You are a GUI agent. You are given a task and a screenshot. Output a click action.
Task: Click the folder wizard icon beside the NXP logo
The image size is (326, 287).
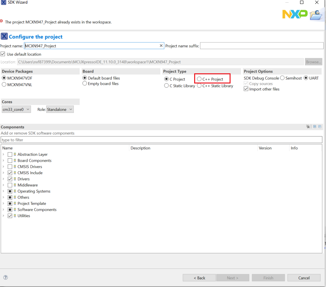click(316, 15)
